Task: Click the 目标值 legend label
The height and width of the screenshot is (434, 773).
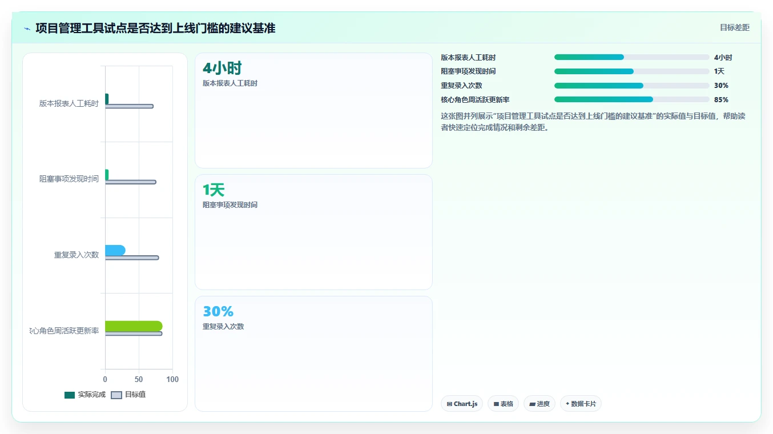Action: (135, 395)
